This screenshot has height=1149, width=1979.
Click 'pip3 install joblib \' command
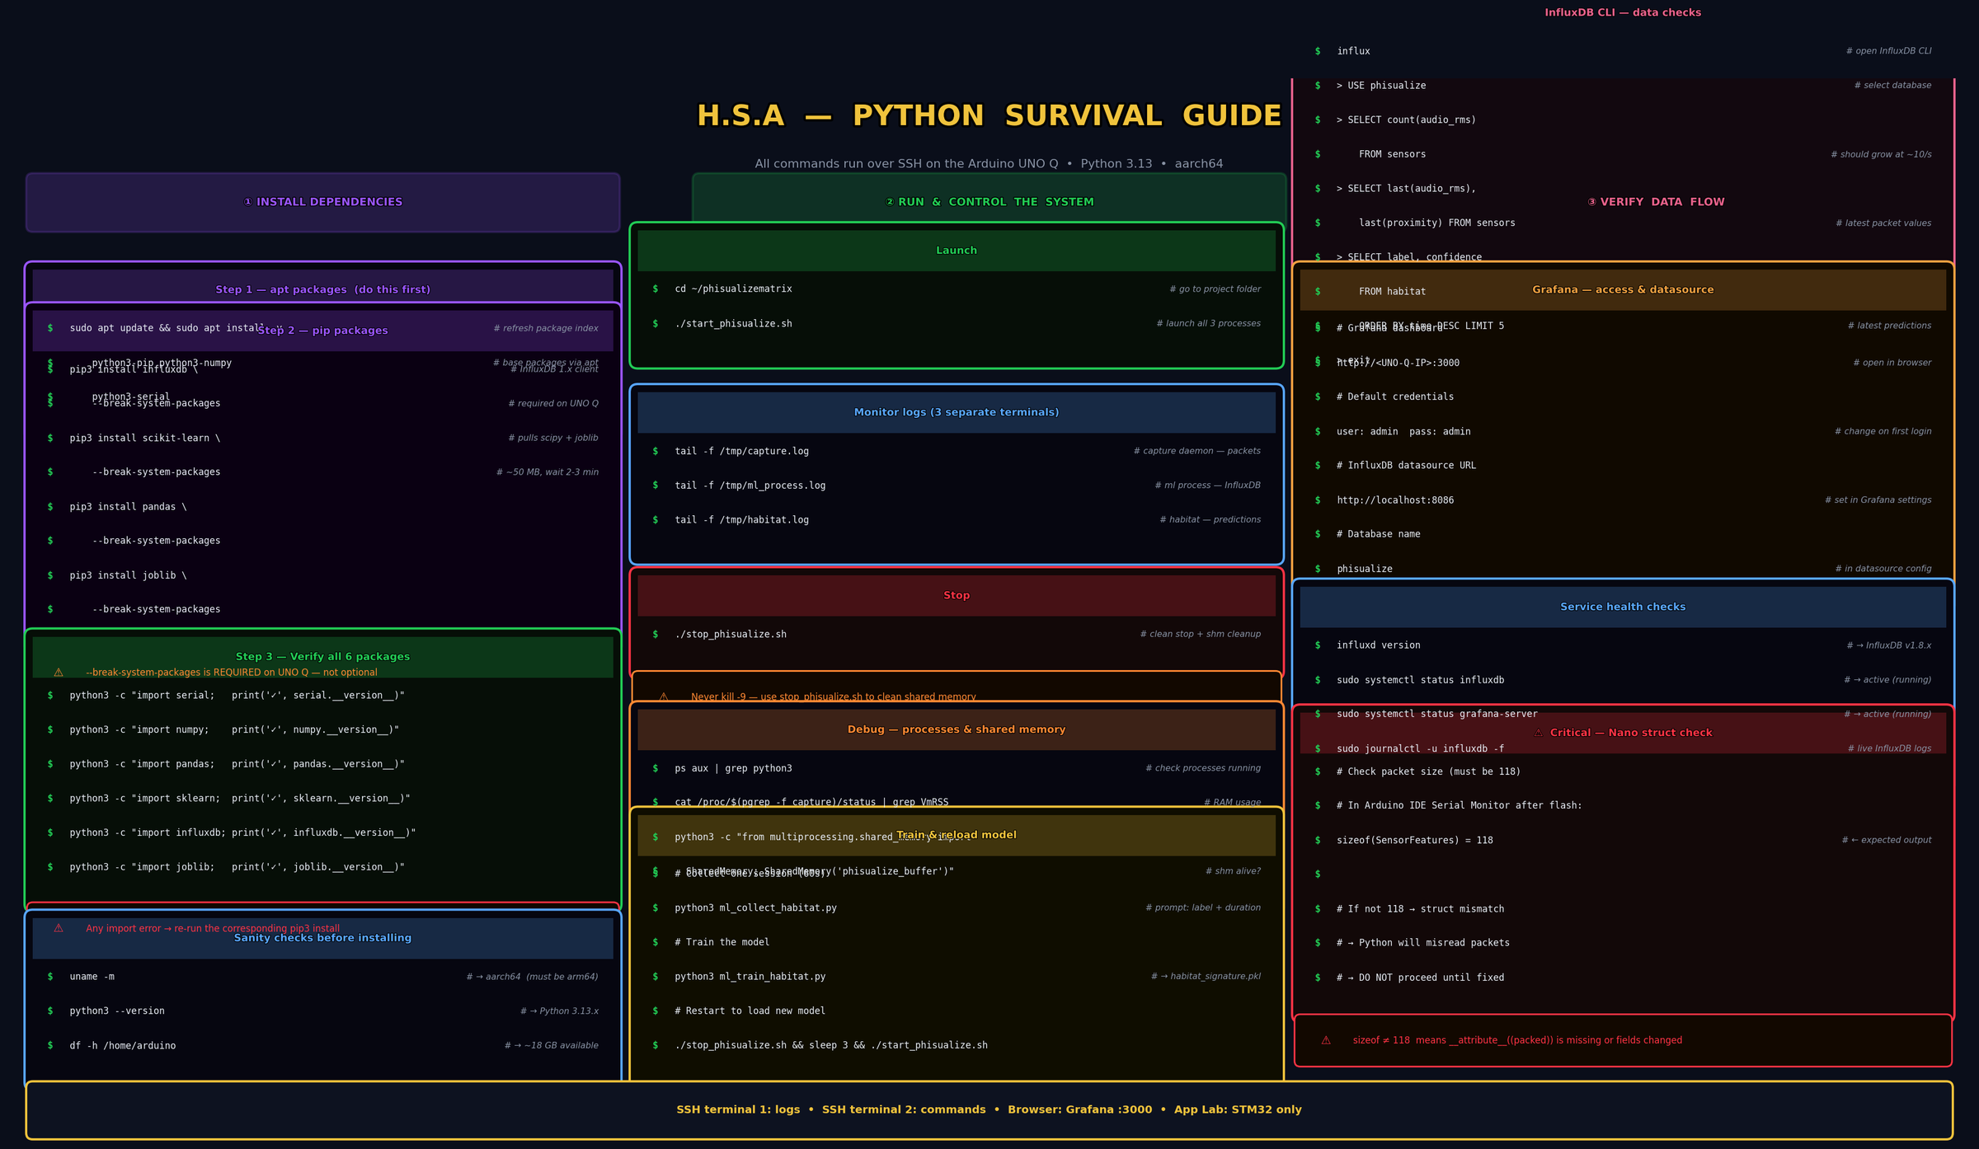[128, 575]
